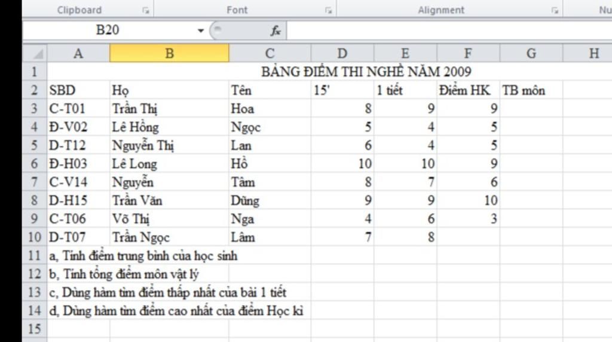Click cell containing 'D-T07'
612x342 pixels.
pos(78,237)
